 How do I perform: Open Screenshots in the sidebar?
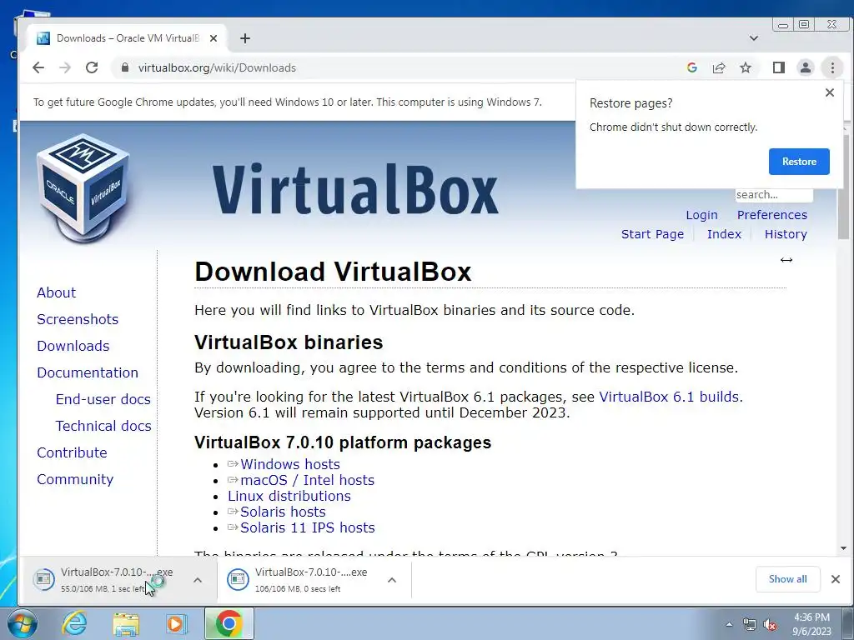coord(78,319)
